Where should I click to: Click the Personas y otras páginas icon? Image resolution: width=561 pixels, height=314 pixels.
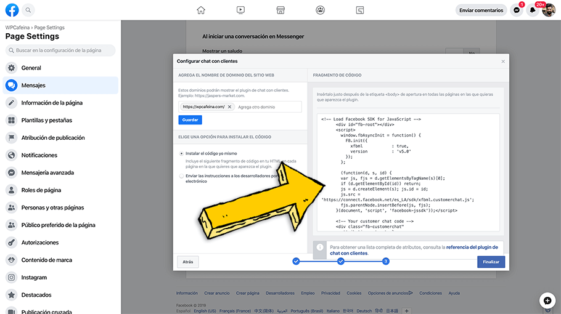(x=12, y=207)
